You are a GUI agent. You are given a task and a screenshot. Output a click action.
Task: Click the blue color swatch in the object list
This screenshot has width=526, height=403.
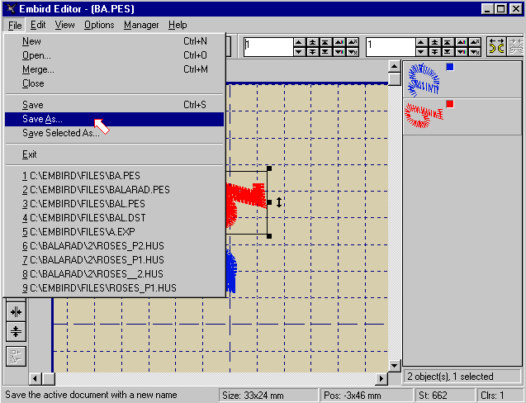[450, 67]
